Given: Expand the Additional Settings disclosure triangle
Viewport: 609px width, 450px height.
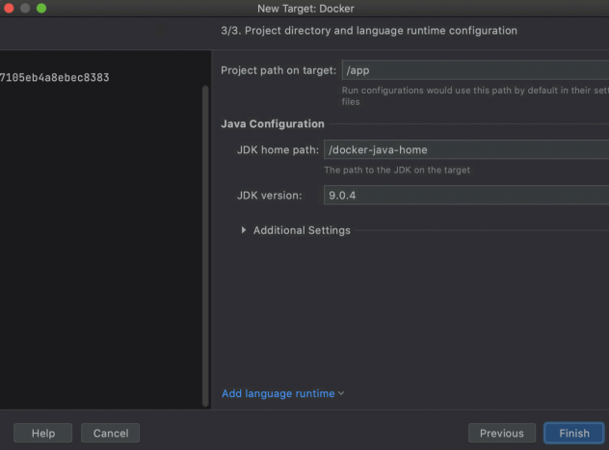Looking at the screenshot, I should [x=244, y=230].
